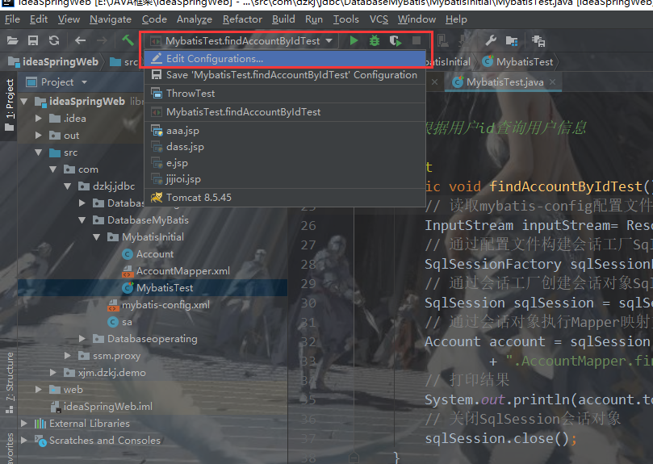Expand the ssm.proxy package arrow

click(x=68, y=356)
